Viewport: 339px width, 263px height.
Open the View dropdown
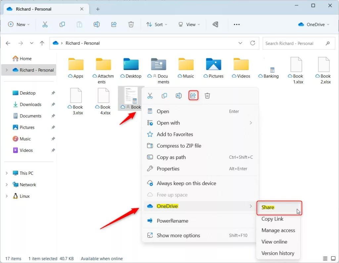189,24
